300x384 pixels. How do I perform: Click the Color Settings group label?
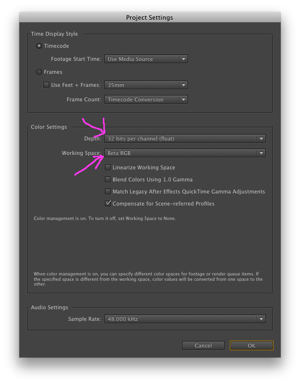49,127
